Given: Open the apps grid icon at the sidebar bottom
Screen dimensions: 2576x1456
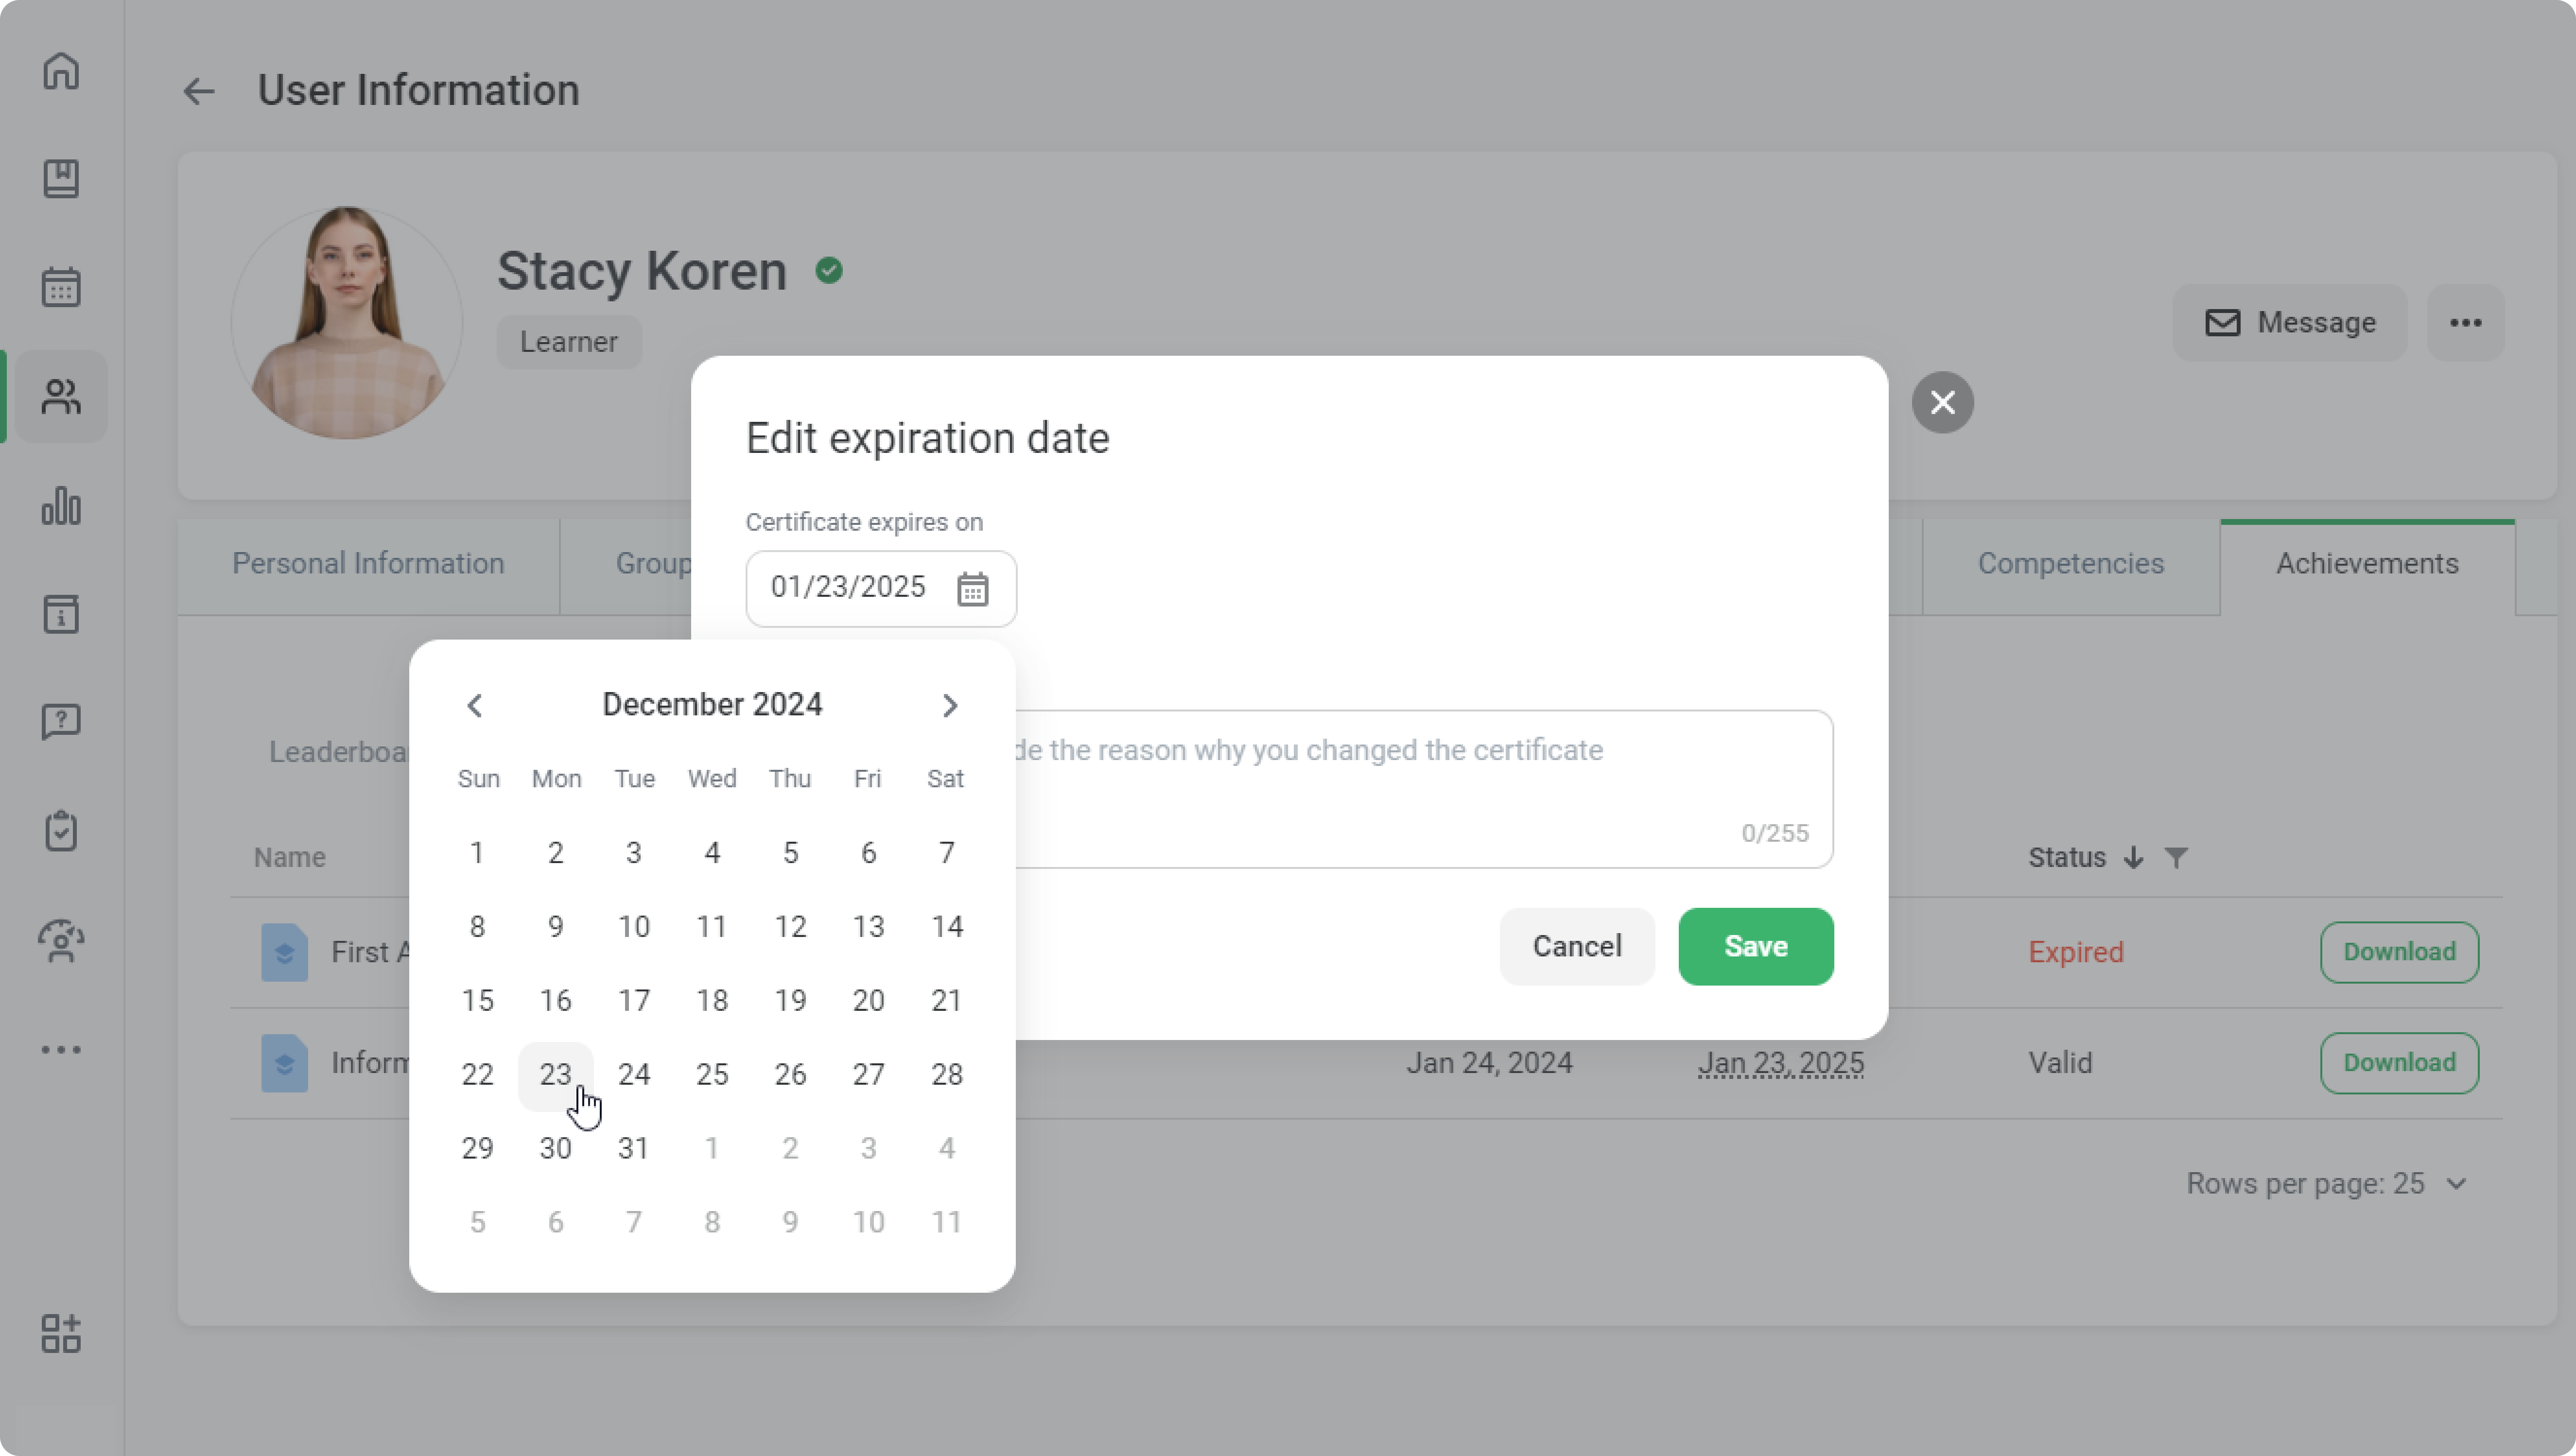Looking at the screenshot, I should click(x=61, y=1334).
